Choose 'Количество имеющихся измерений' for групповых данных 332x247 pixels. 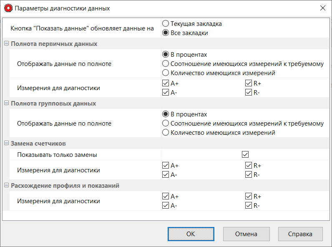pos(166,133)
